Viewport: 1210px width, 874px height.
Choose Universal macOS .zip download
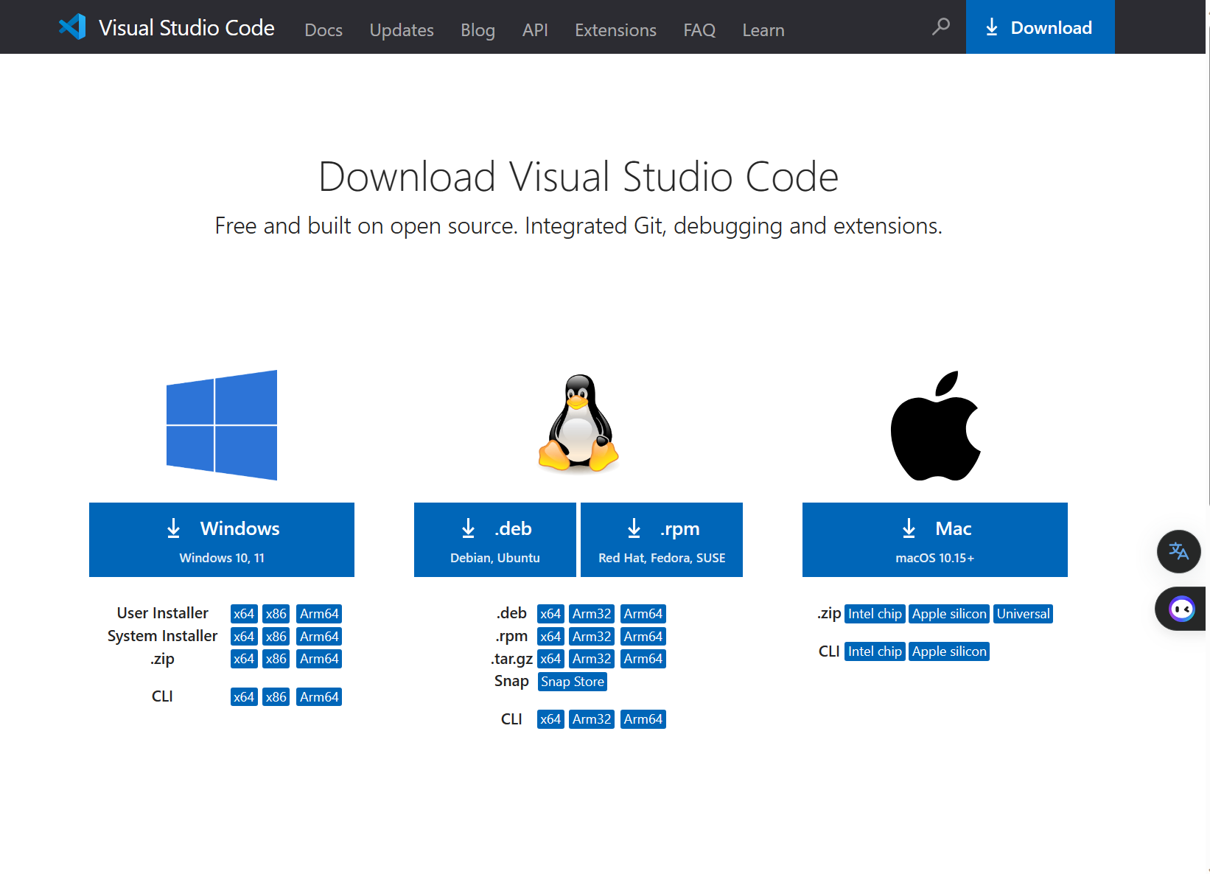click(1023, 614)
